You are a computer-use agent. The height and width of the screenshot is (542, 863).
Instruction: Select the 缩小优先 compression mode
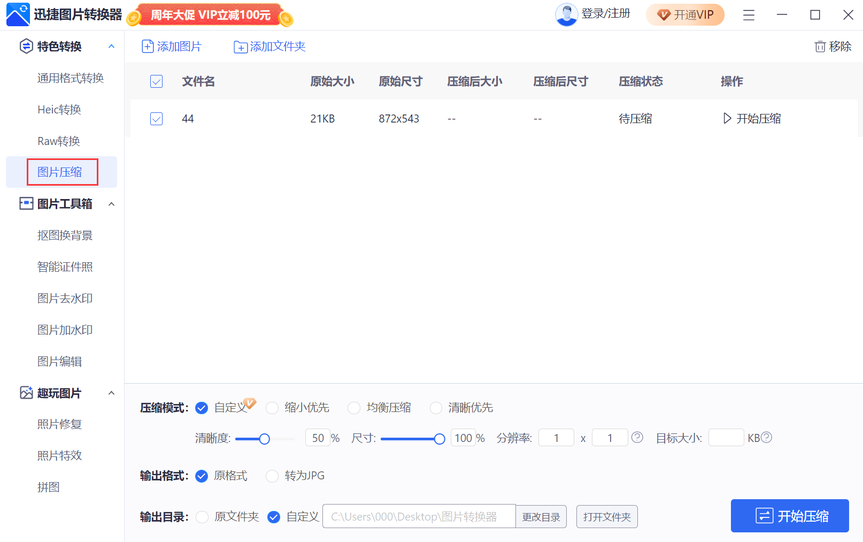coord(272,408)
